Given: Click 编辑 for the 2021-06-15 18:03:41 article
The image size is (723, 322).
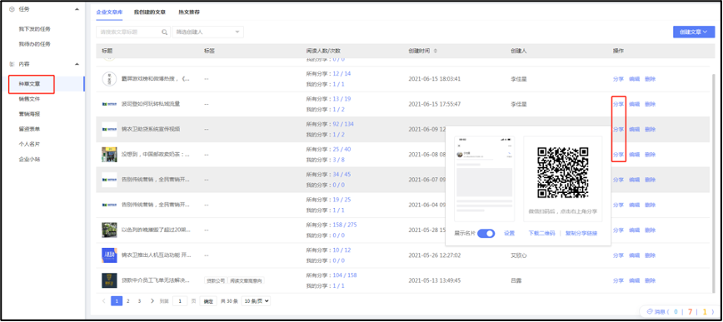Looking at the screenshot, I should (x=635, y=79).
